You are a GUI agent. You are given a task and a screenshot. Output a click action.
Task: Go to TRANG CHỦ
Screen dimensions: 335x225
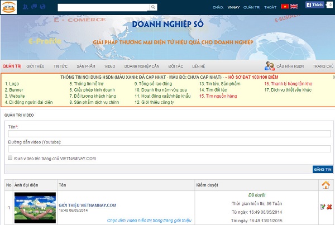[x=323, y=66]
